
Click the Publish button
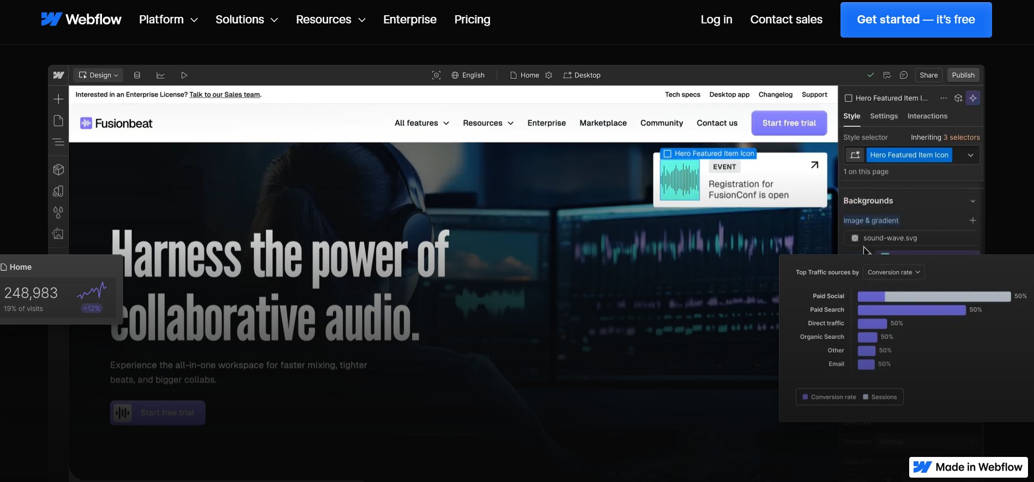[963, 75]
